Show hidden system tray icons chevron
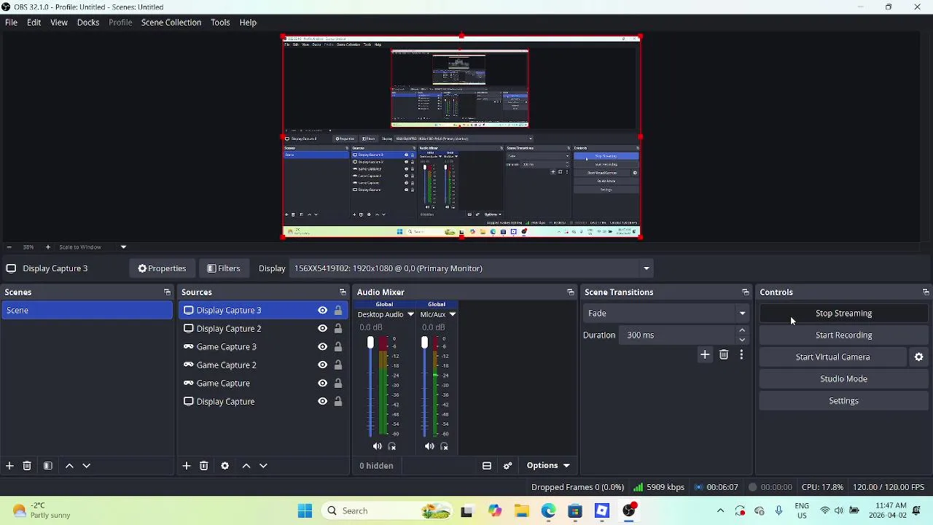The image size is (933, 525). coord(721,511)
